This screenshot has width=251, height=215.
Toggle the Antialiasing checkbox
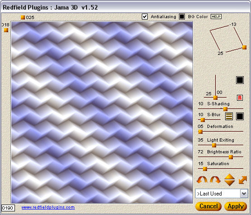tap(145, 17)
